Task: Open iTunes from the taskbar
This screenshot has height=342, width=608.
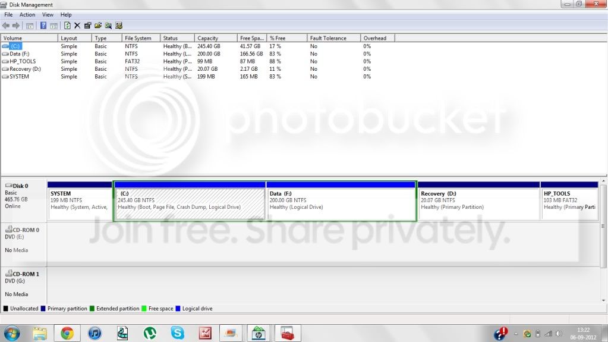Action: [94, 334]
